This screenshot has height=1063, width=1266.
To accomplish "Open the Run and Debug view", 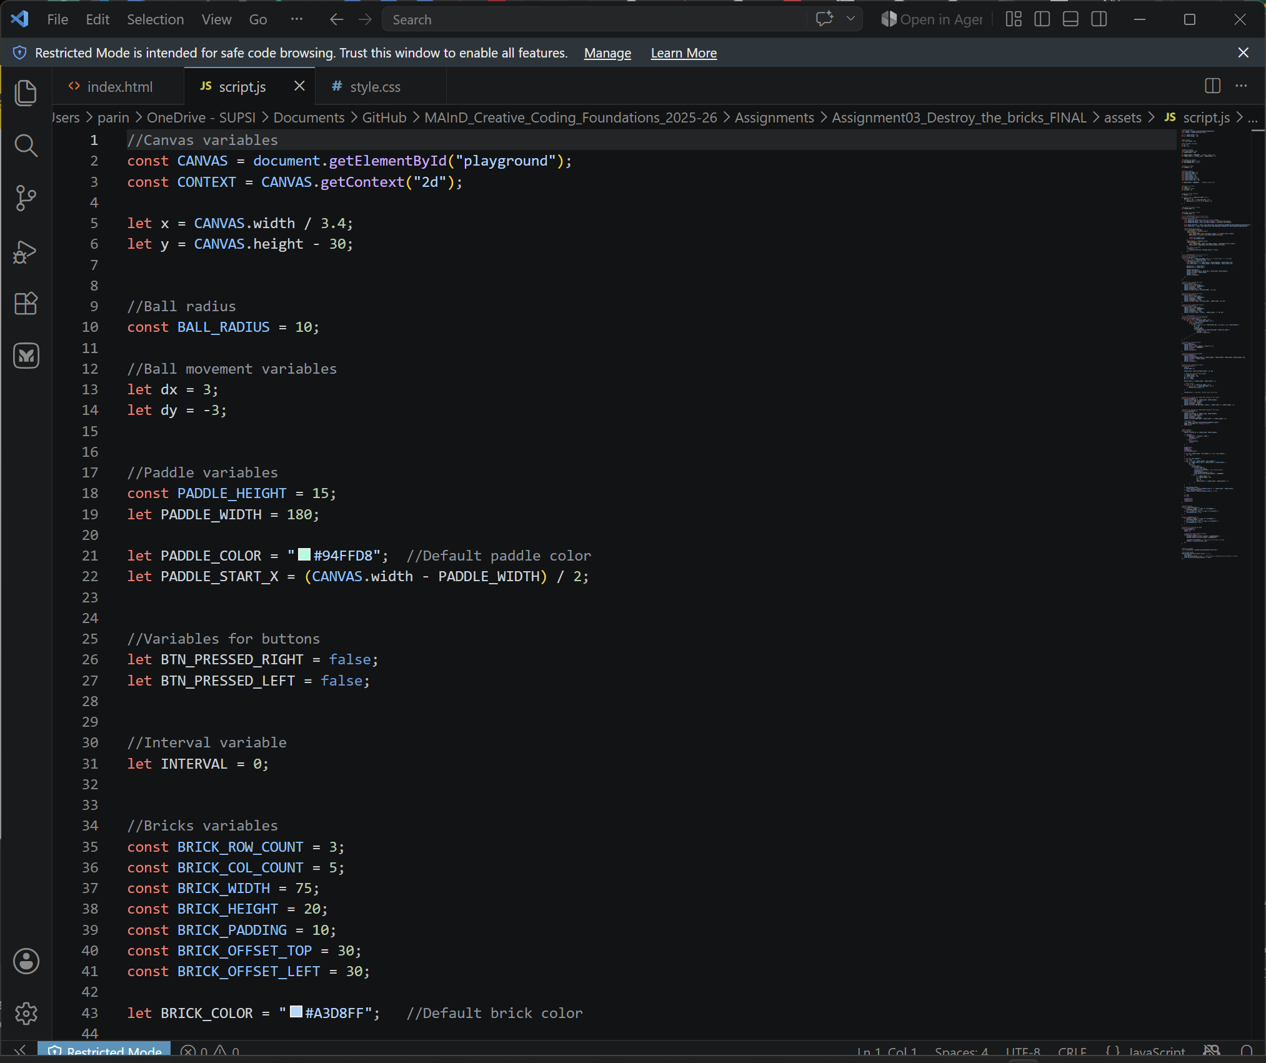I will (26, 251).
